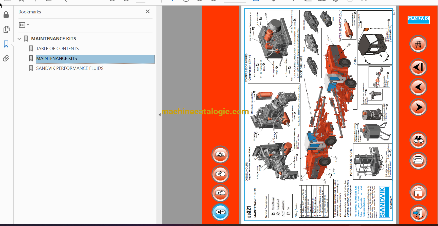Select the highlighted MAINTENANCE KITS child bookmark
The image size is (438, 226).
coord(95,58)
